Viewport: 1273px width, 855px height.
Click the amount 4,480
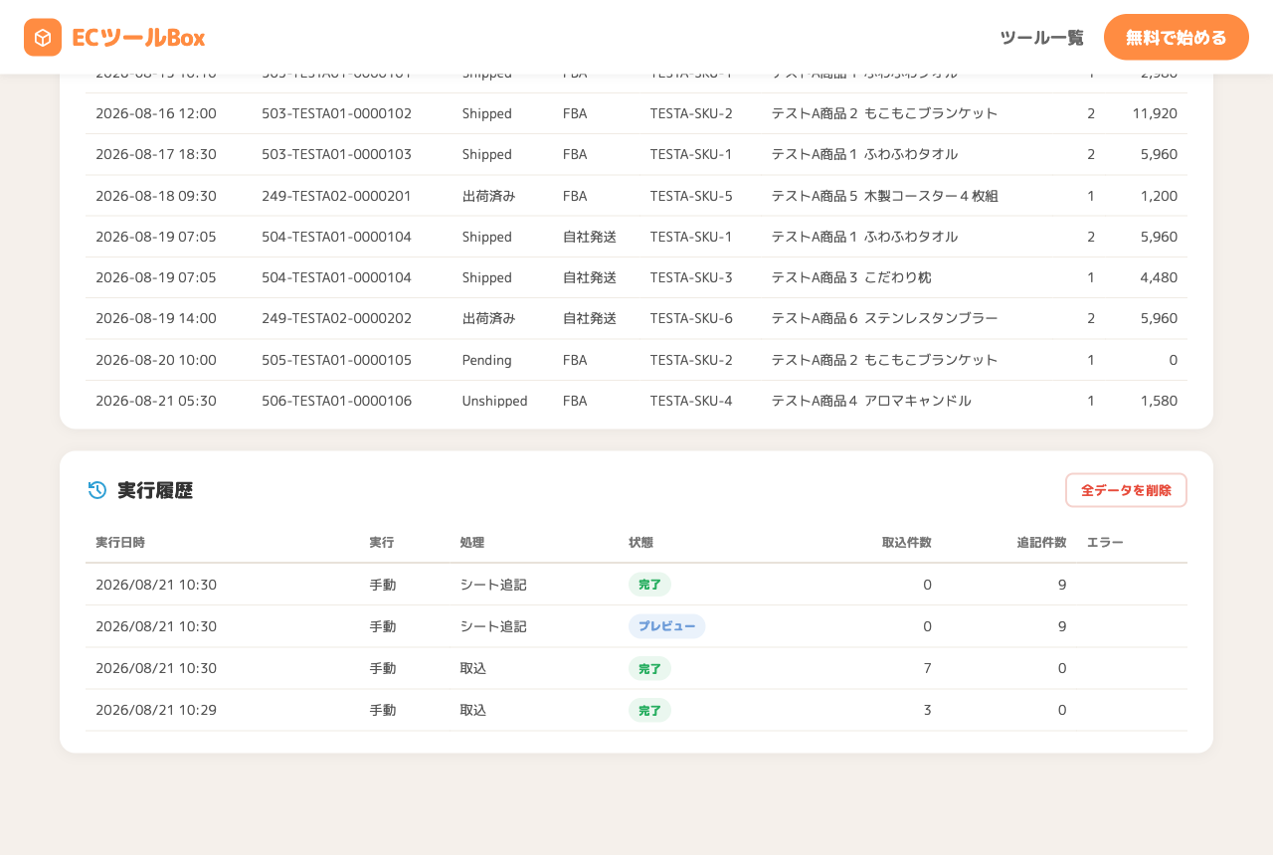[x=1159, y=277]
